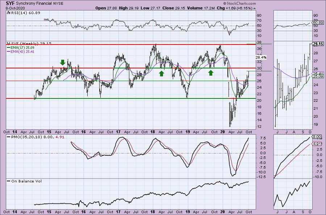The height and width of the screenshot is (215, 326).
Task: Click the green EMA(17) legend line swatch
Action: [9, 47]
